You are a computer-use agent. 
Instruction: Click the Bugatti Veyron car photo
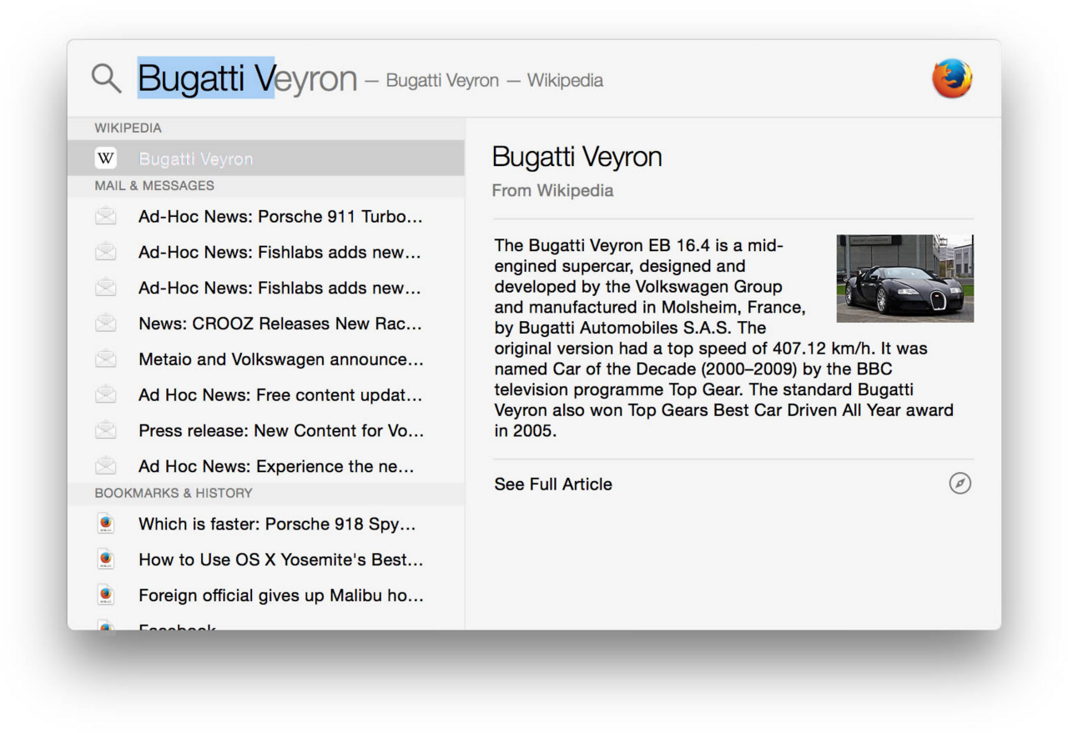(x=904, y=278)
